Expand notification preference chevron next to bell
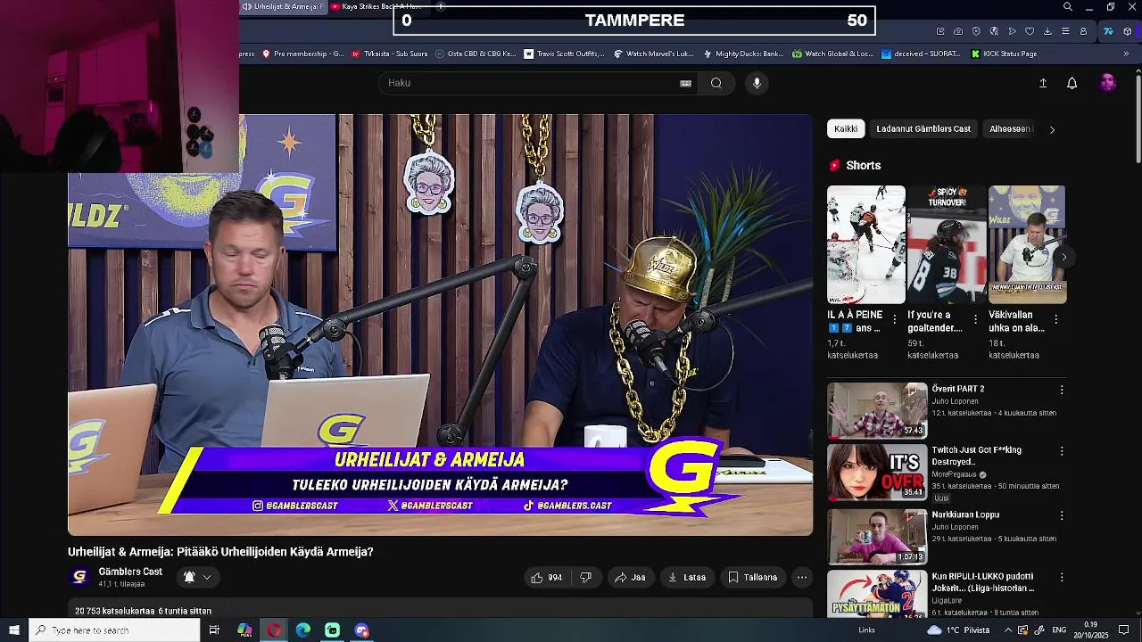 (x=206, y=577)
